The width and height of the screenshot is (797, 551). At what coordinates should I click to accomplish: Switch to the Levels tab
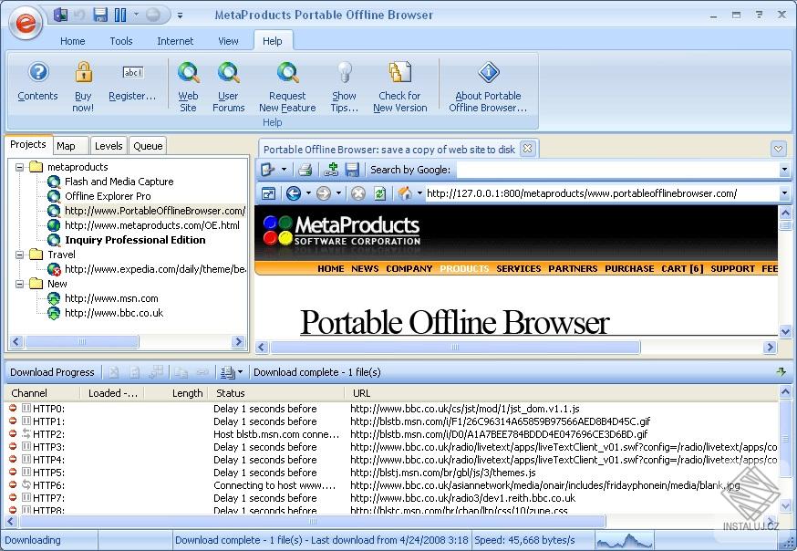tap(109, 146)
